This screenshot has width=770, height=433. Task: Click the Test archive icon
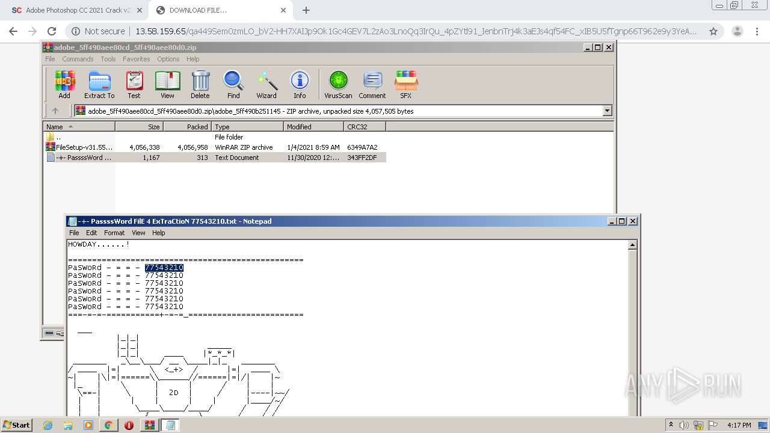(x=134, y=85)
